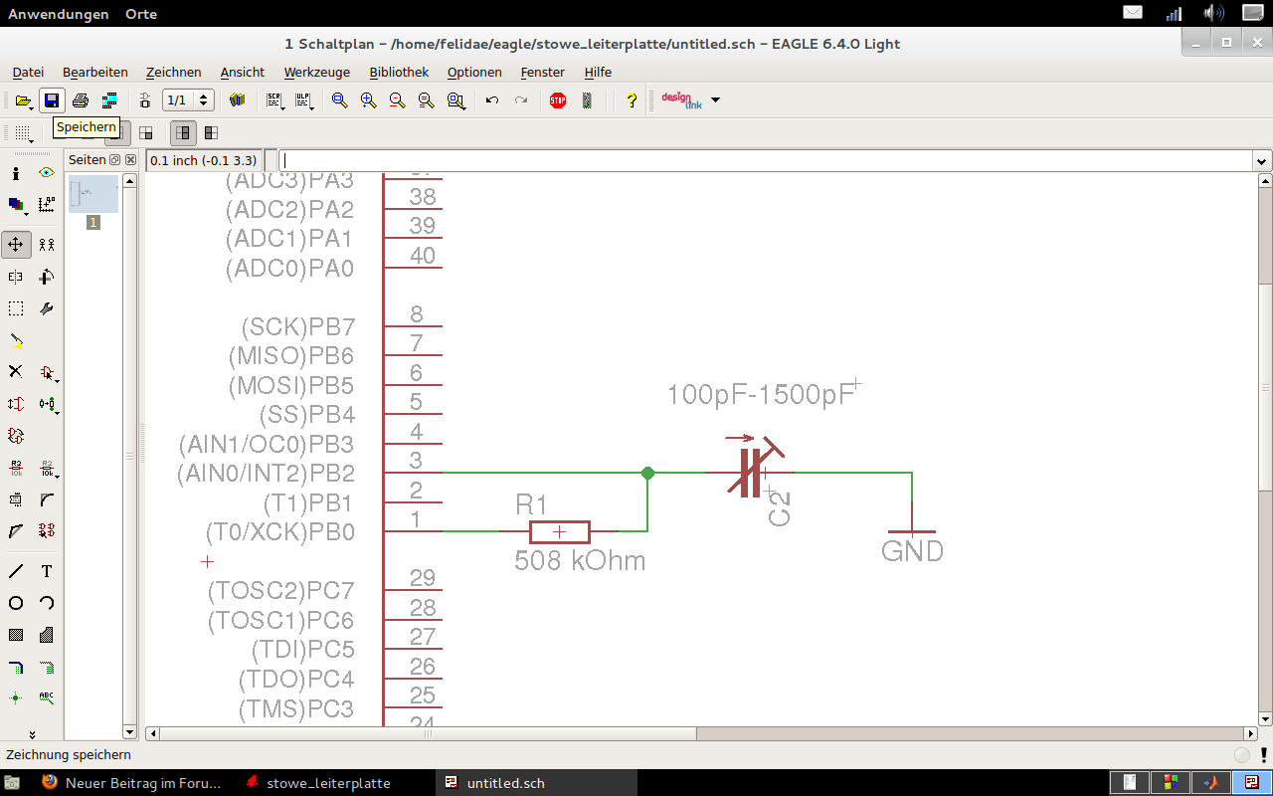
Task: Select the Miter tool
Action: [47, 499]
